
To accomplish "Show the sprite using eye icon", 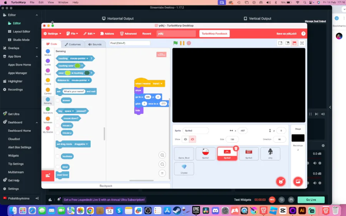I will (x=185, y=139).
